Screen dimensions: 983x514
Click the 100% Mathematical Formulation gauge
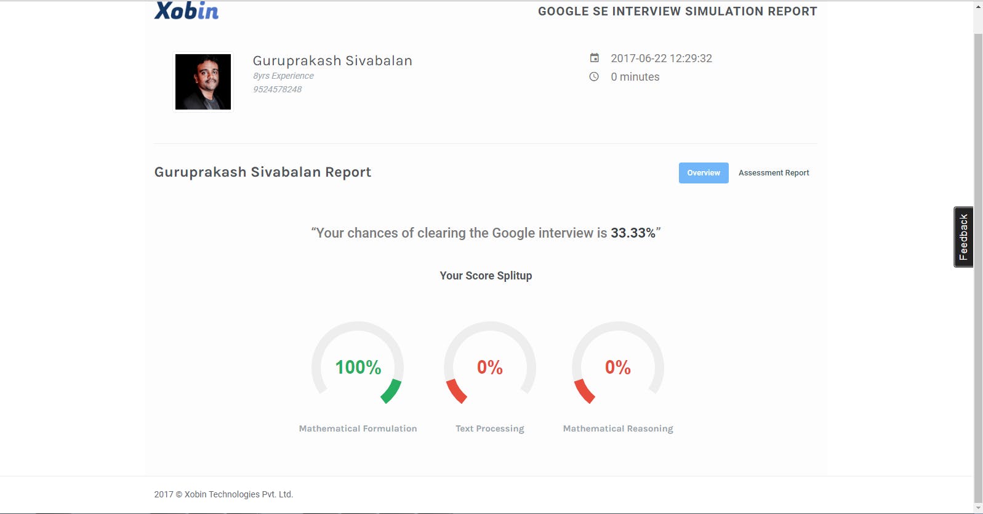tap(358, 363)
